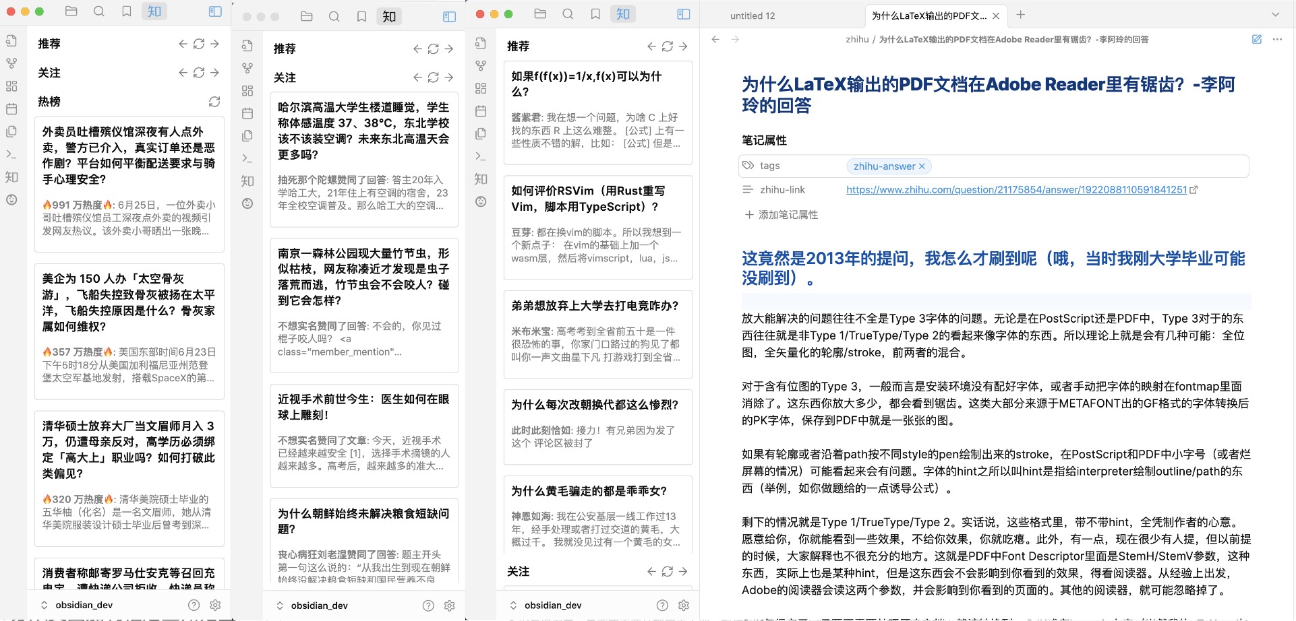Click the edit pencil icon above the note
The width and height of the screenshot is (1296, 621).
1257,40
